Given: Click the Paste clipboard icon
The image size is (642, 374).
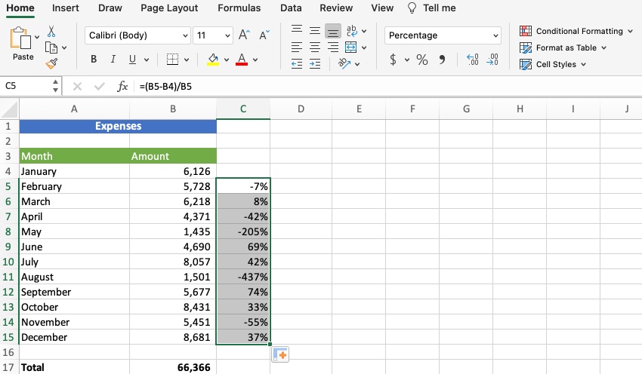Looking at the screenshot, I should pos(20,38).
